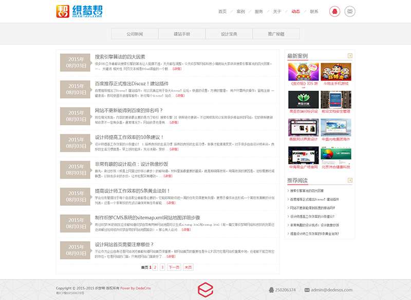Image resolution: width=411 pixels, height=300 pixels.
Task: Click the 斗地主手机游戏 caption link
Action: 336,84
